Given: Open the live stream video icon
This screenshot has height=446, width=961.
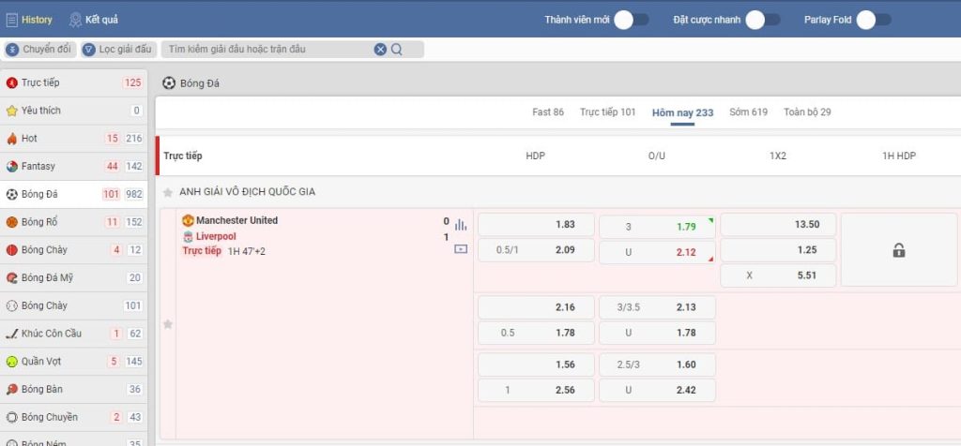Looking at the screenshot, I should coord(460,249).
